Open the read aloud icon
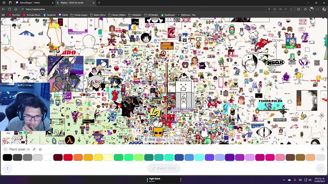The image size is (328, 184). 286,9
